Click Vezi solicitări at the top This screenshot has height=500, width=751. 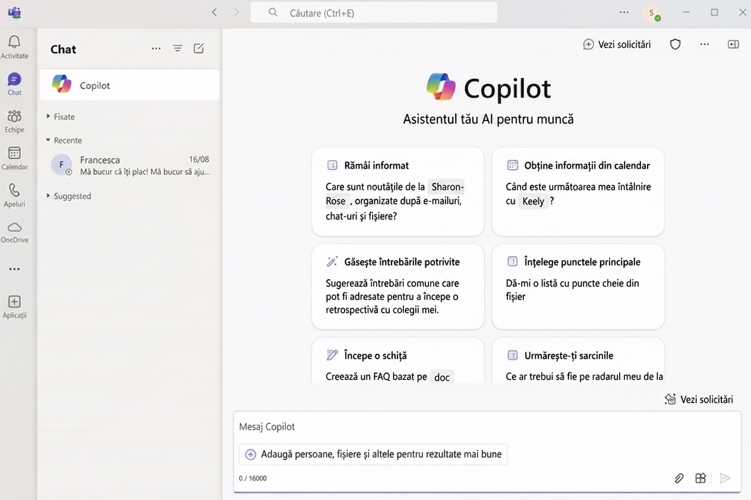pos(617,45)
